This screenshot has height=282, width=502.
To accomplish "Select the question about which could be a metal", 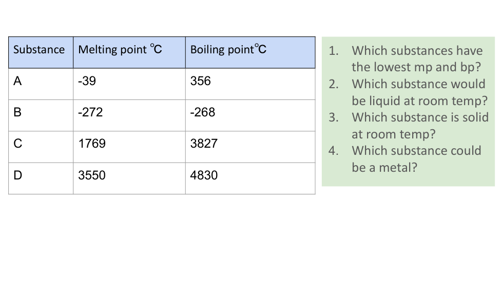I will [416, 159].
